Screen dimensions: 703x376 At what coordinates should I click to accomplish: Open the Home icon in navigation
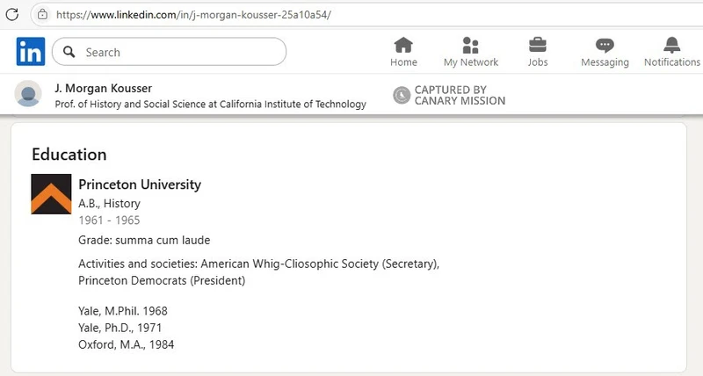click(x=403, y=45)
